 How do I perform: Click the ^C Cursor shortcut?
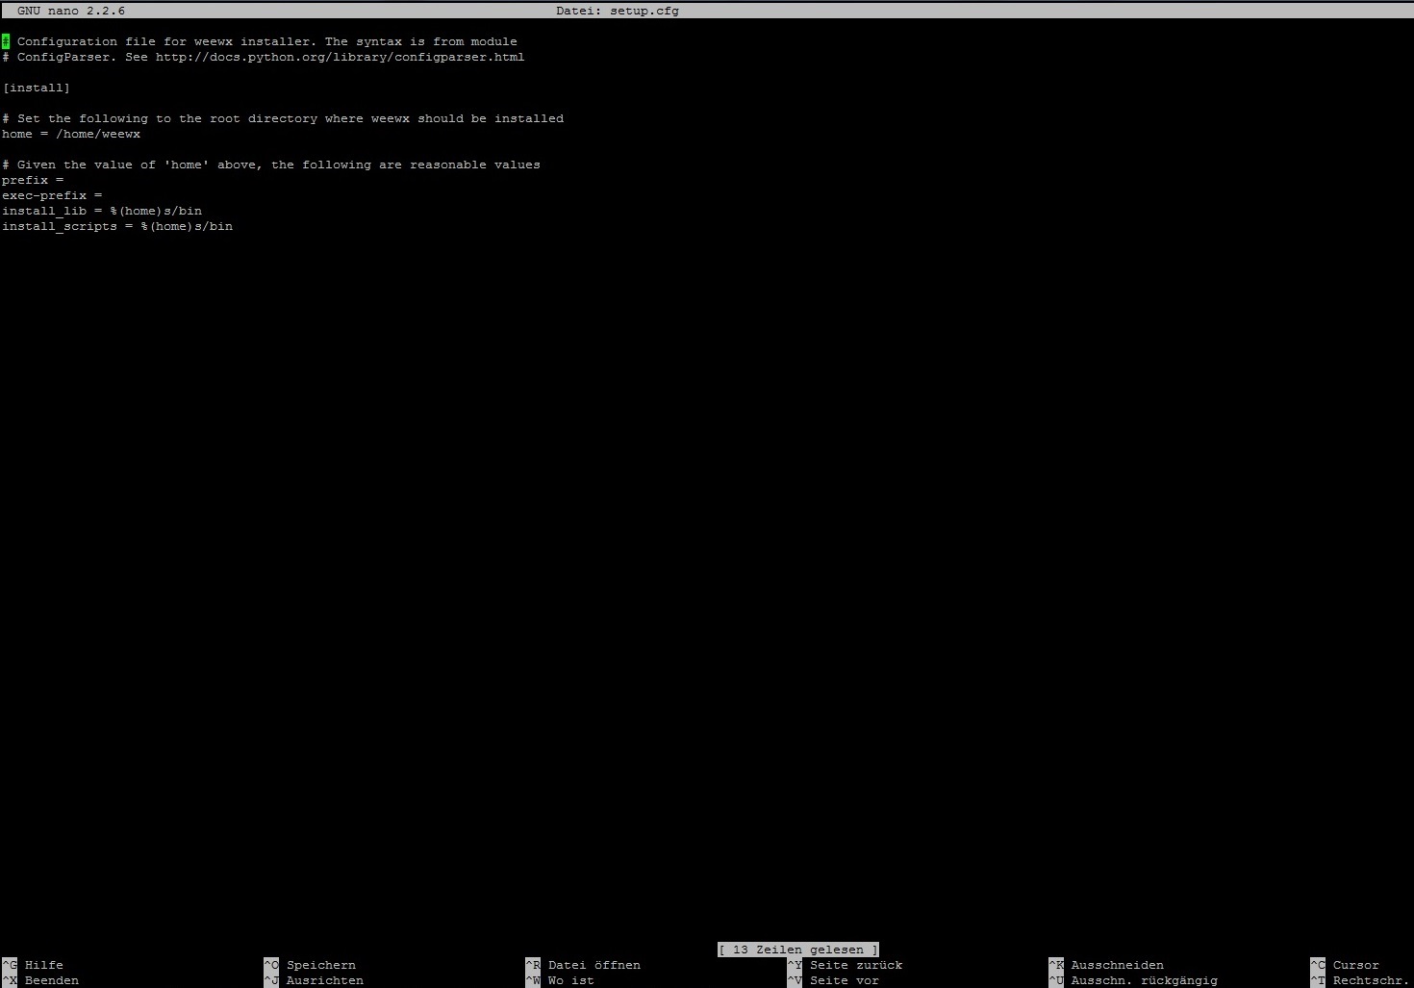point(1345,965)
